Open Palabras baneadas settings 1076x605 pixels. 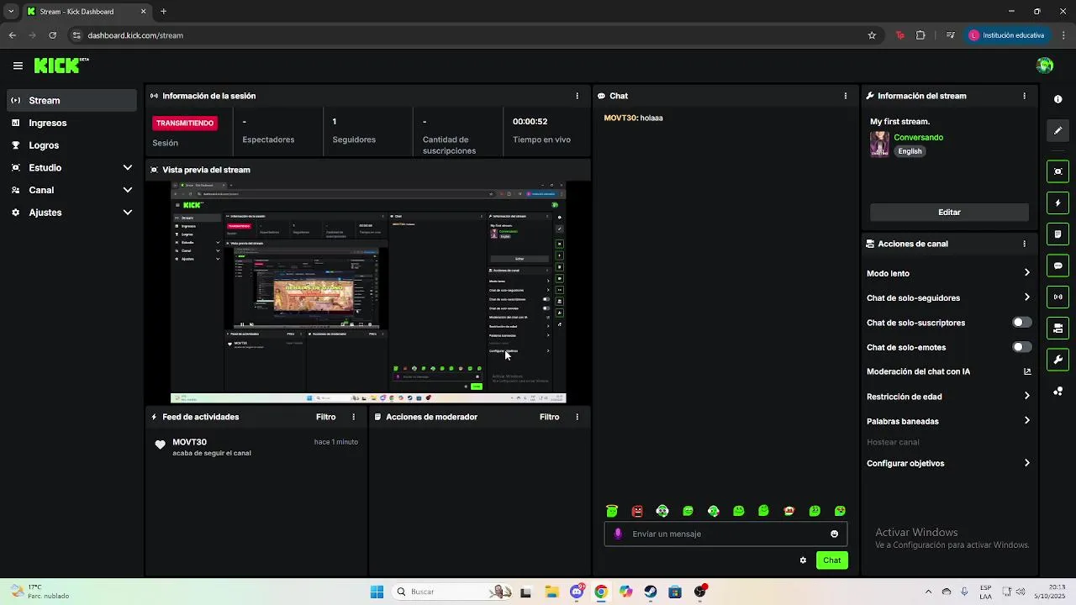point(949,421)
